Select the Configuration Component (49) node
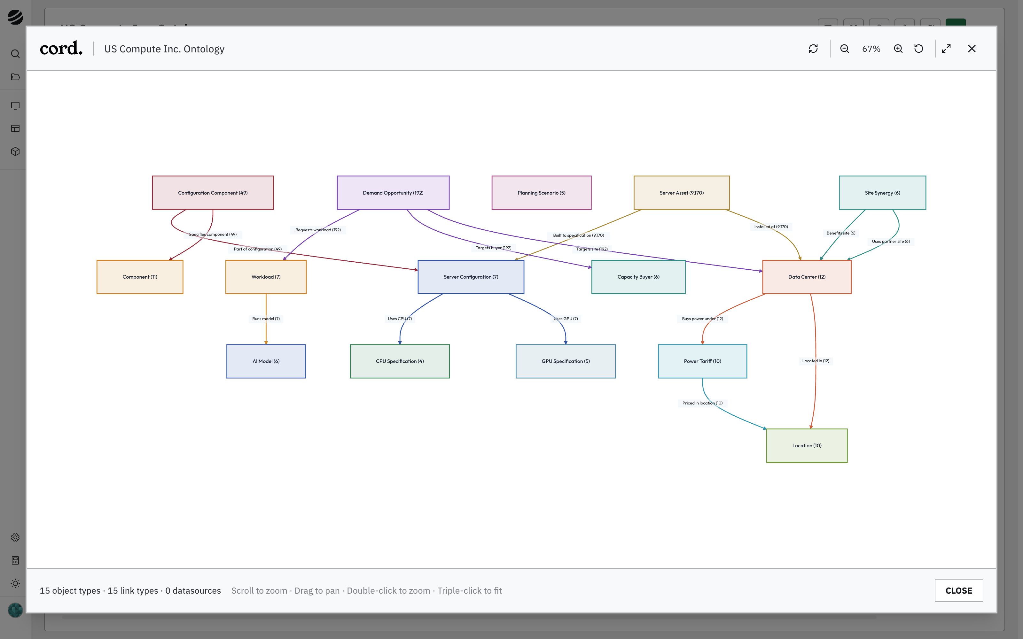 coord(213,193)
